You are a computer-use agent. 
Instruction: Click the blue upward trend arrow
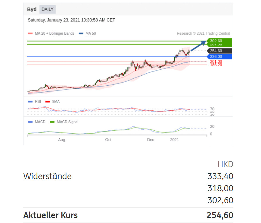198,46
